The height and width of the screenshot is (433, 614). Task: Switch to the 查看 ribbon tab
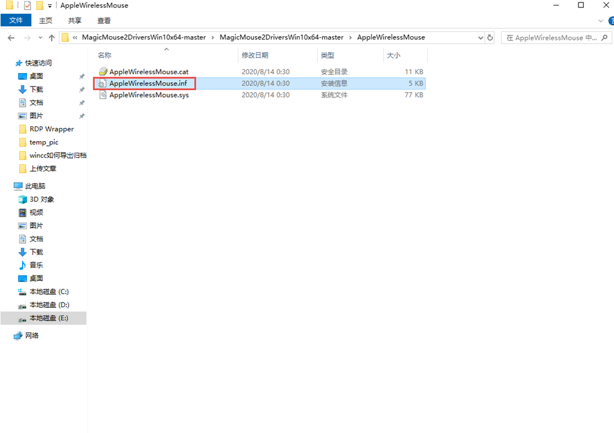point(104,20)
